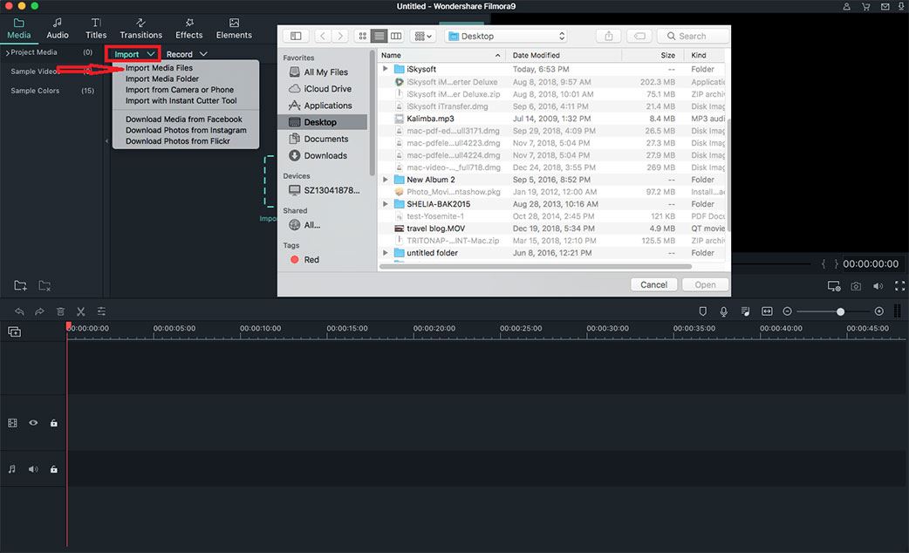Choose Import Media Files
The width and height of the screenshot is (909, 553).
pos(159,68)
